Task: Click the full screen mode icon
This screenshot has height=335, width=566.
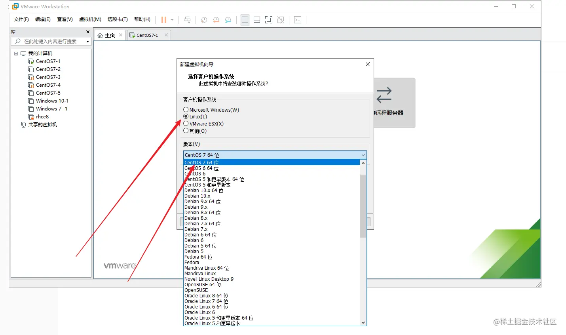Action: click(269, 20)
